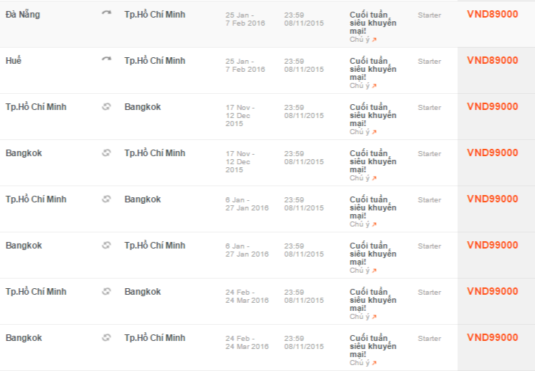The width and height of the screenshot is (535, 371).
Task: Click round-trip icon for Tp.Hồ Chí Minh–Bangkok 17 Nov
Action: point(106,107)
